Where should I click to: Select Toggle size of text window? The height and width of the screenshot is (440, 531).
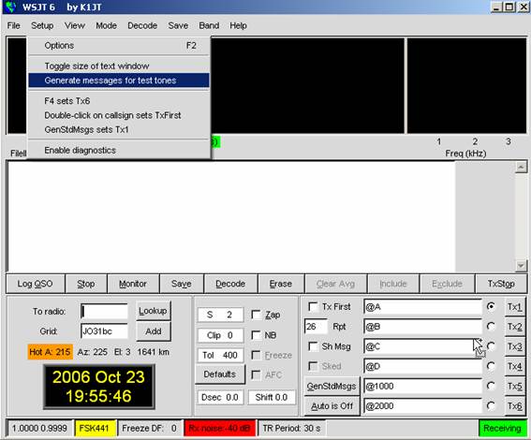click(119, 66)
